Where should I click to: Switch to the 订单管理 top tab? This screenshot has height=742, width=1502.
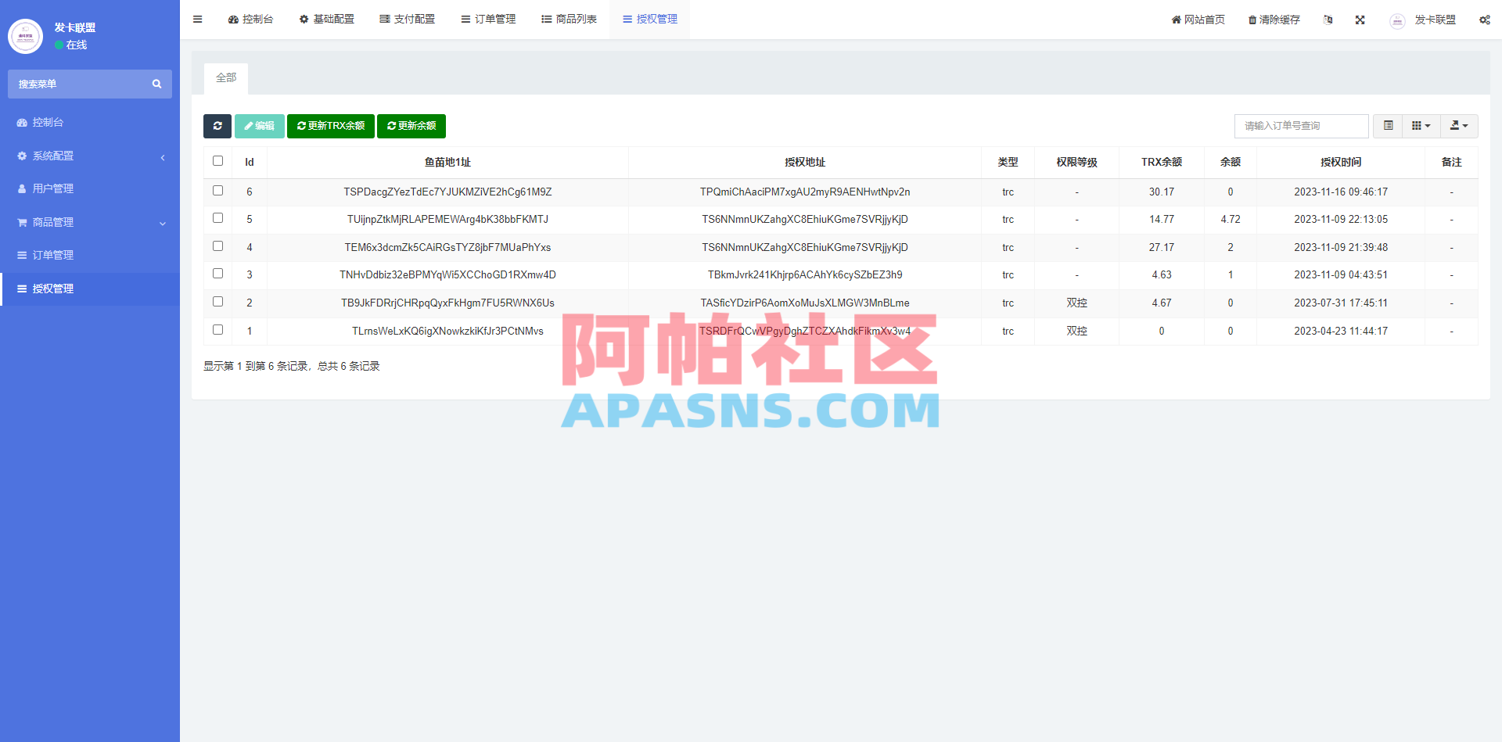coord(488,19)
